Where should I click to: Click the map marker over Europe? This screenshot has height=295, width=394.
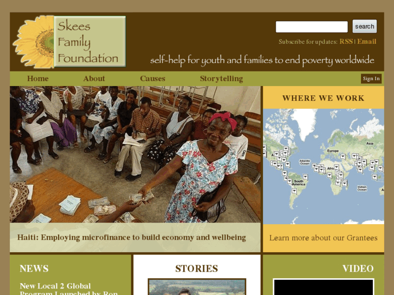pos(343,156)
